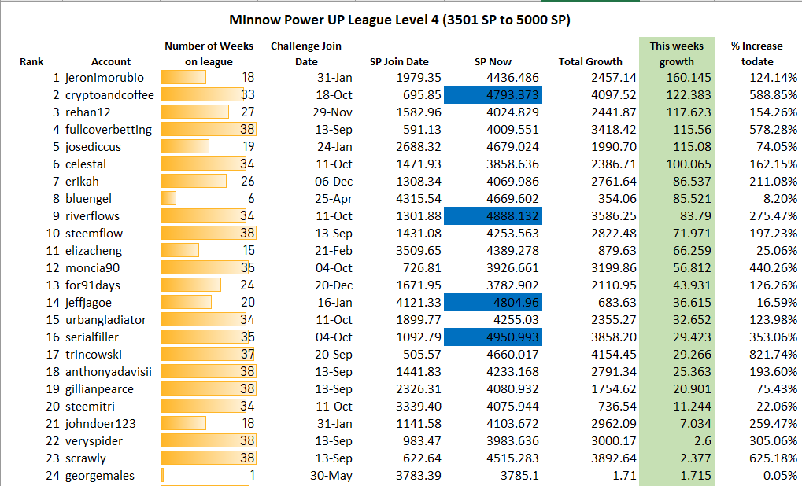This screenshot has height=486, width=802.
Task: Select account cell 'veryspider'
Action: (94, 441)
